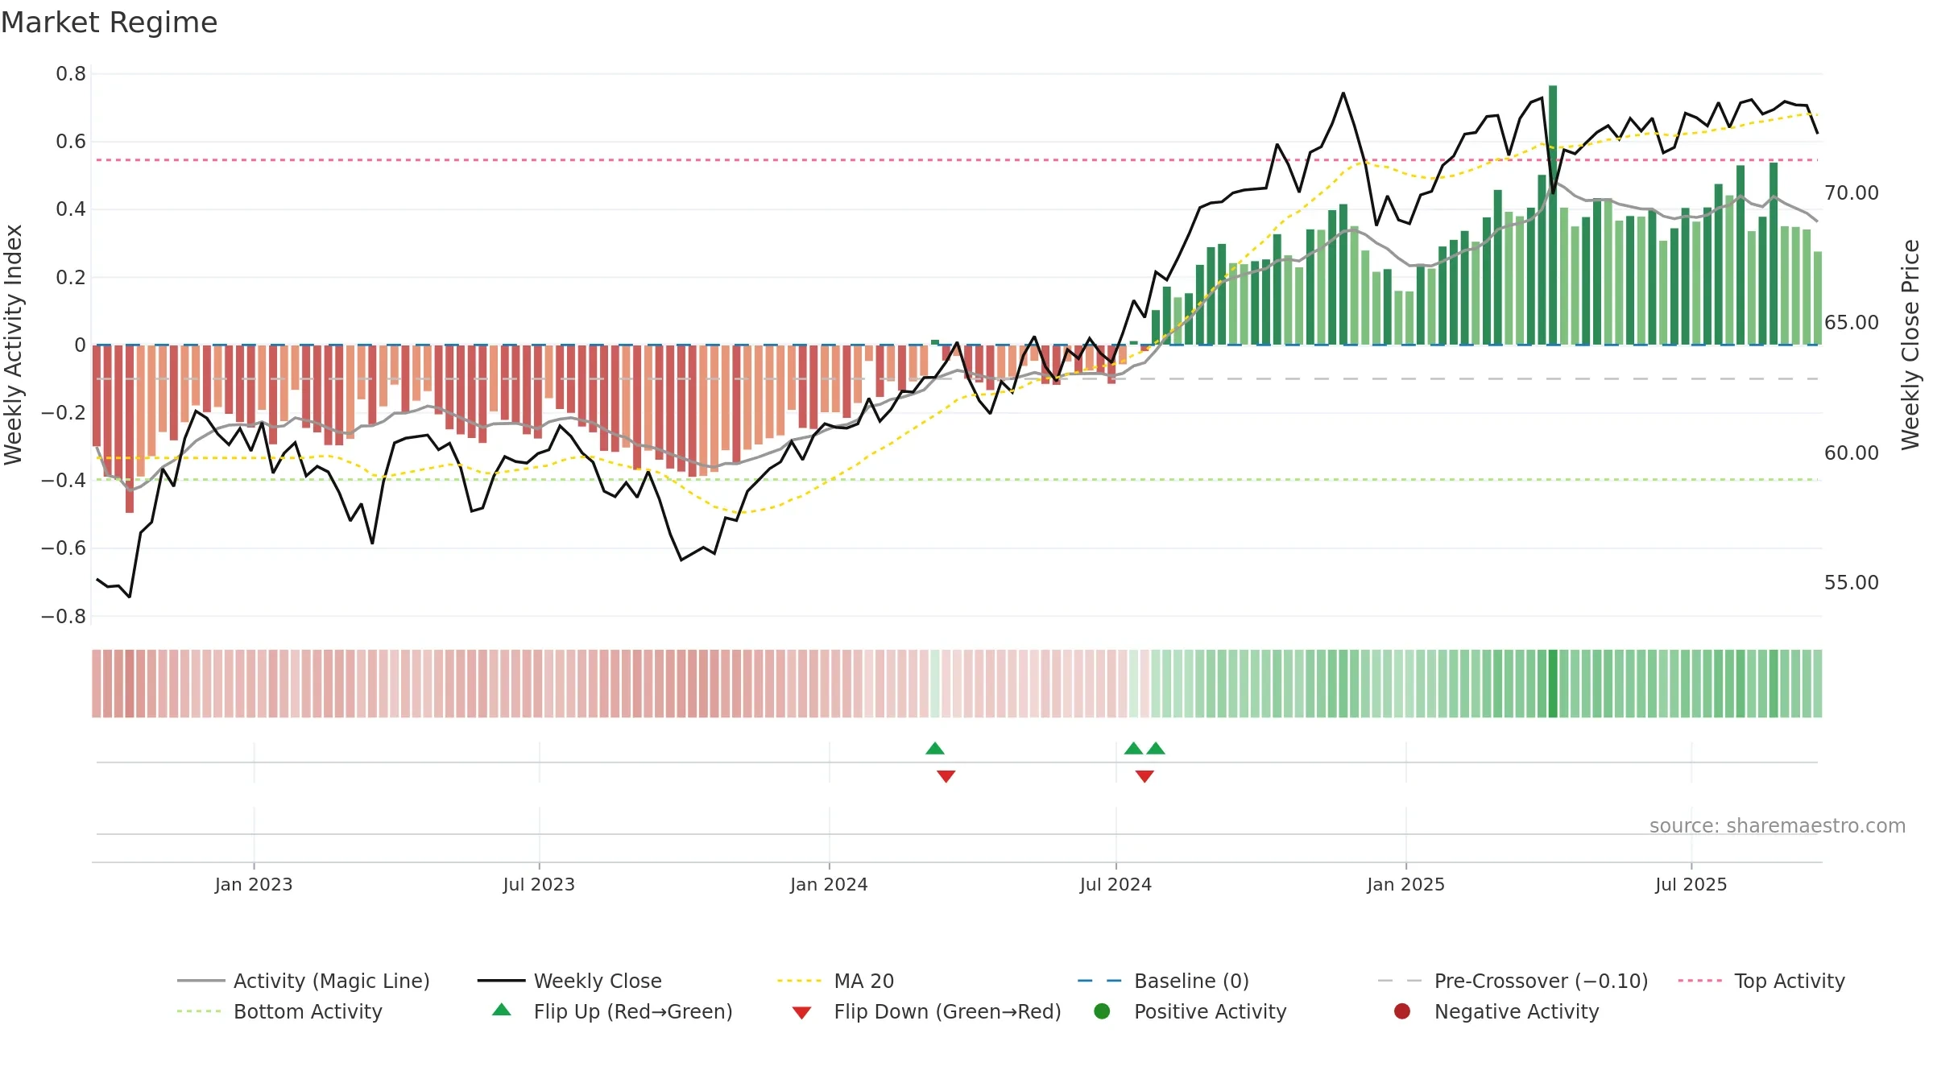
Task: Click the Weekly Close Price axis title
Action: click(1910, 345)
